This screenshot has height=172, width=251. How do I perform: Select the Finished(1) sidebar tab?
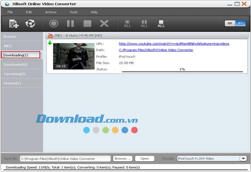pyautogui.click(x=22, y=83)
